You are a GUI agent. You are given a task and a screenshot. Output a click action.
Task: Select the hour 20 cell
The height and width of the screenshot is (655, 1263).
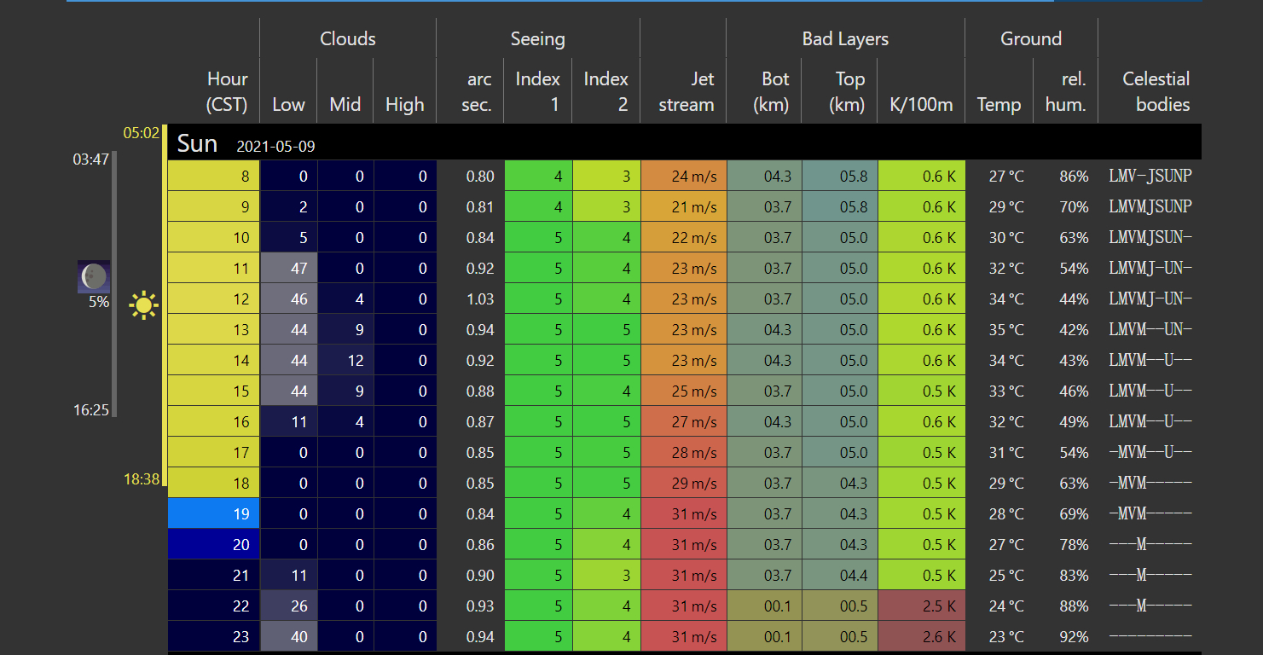(213, 544)
